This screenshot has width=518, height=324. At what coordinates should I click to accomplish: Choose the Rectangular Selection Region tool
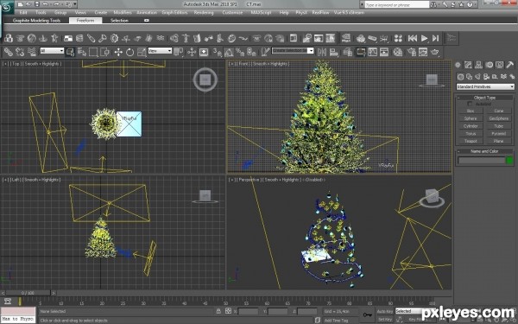[93, 52]
